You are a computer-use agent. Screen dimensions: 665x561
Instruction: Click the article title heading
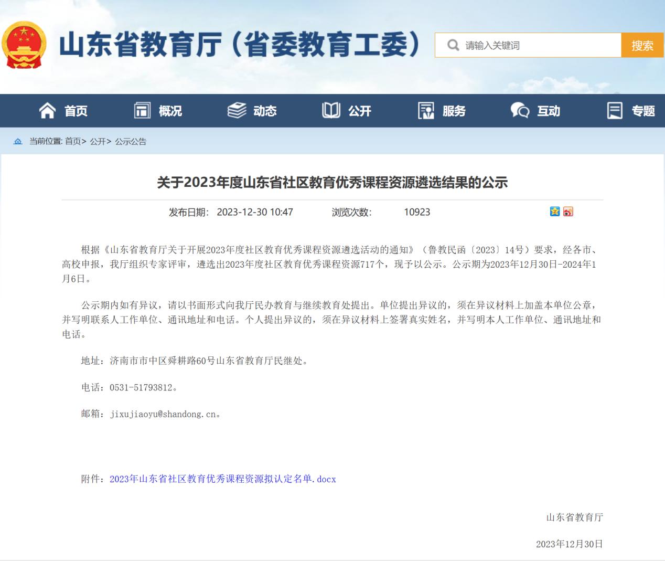pos(332,182)
